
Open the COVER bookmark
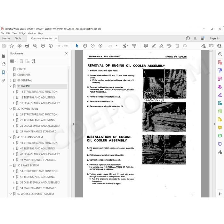(21, 69)
